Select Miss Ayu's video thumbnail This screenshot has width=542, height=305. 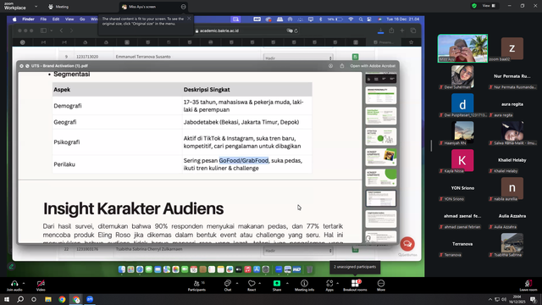click(x=462, y=48)
